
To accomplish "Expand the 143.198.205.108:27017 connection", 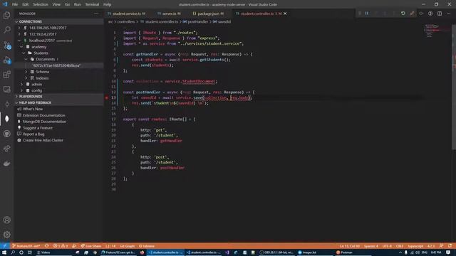I will pyautogui.click(x=19, y=28).
